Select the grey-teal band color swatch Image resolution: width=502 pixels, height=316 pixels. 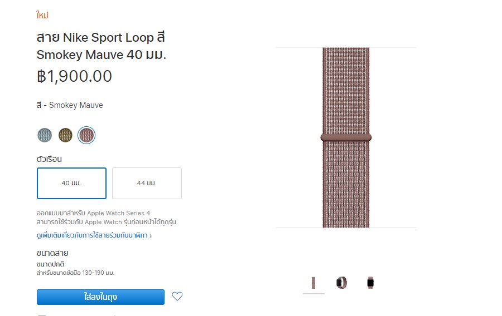(45, 135)
